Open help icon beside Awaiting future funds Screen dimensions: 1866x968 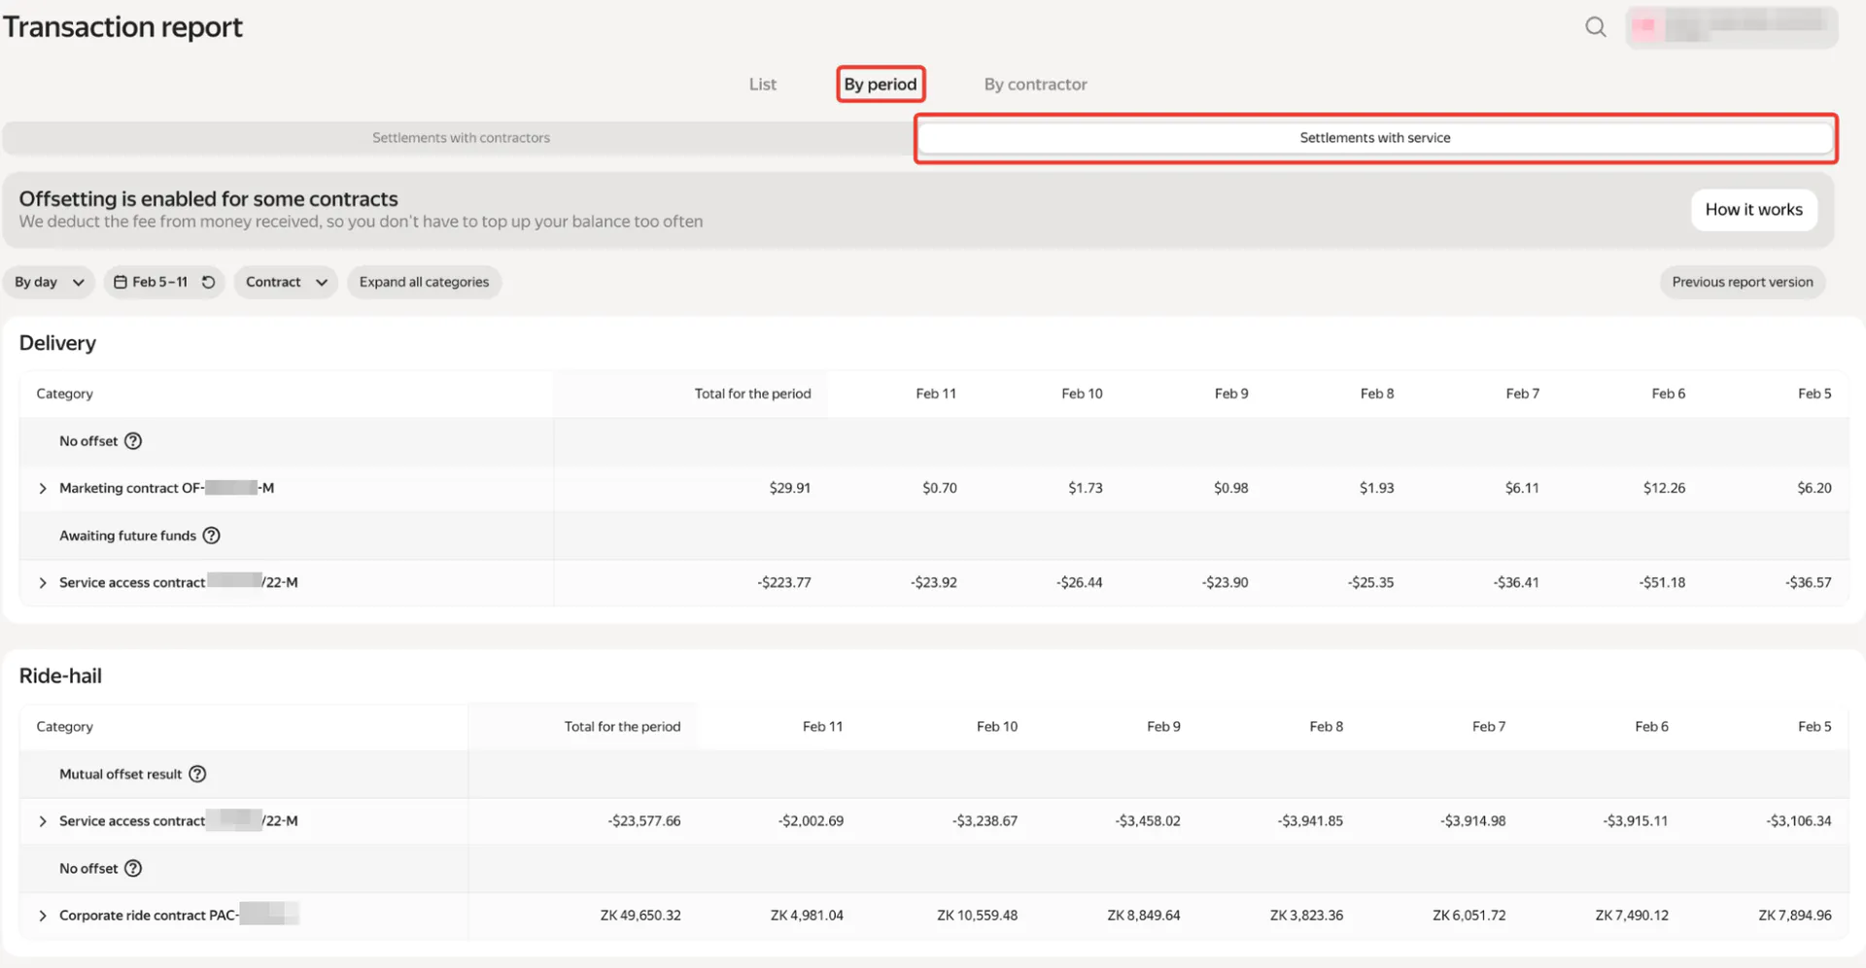point(211,536)
